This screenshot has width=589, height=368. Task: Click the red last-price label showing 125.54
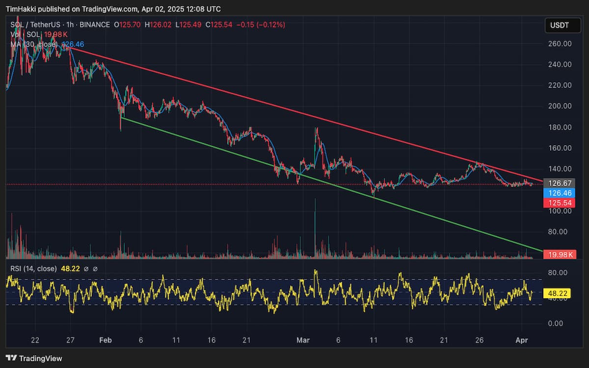pos(559,203)
